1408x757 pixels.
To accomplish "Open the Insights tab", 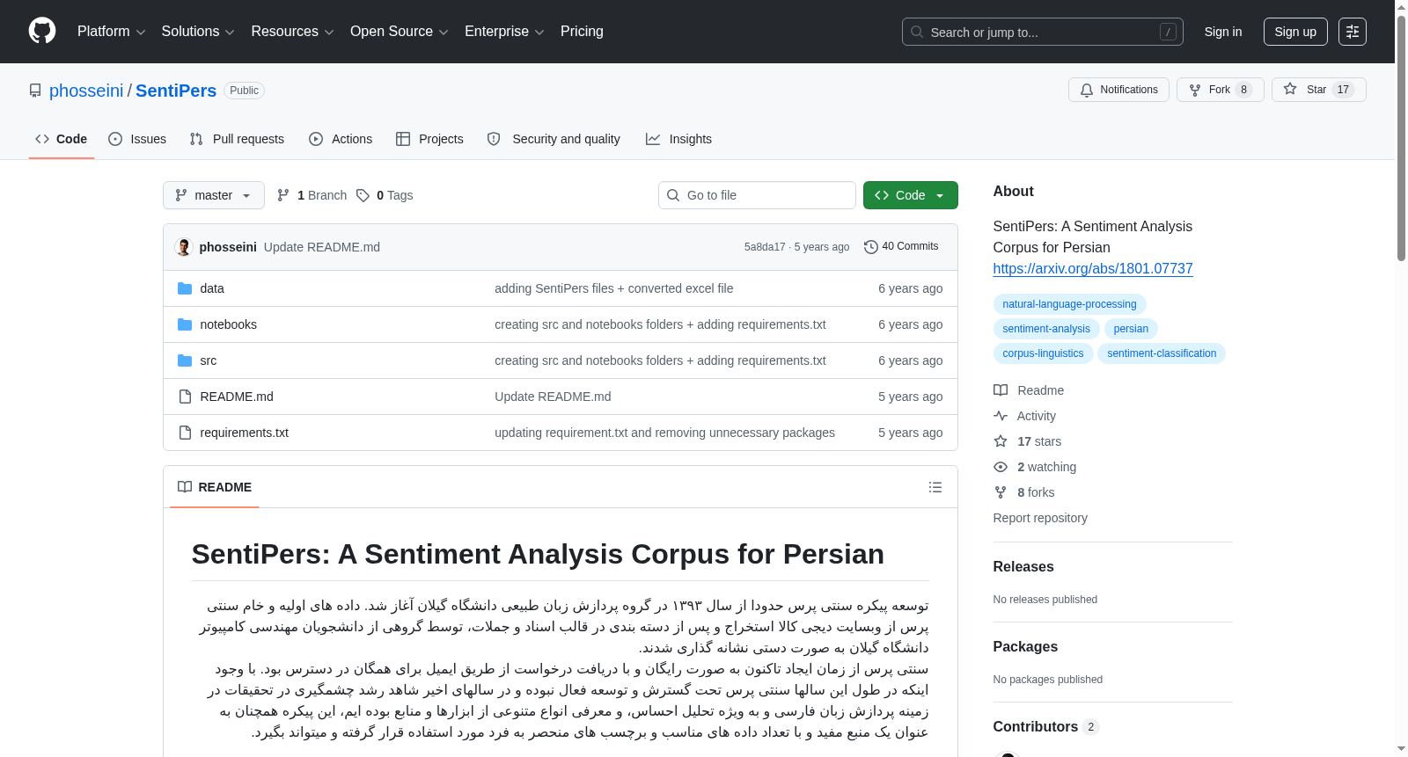I will (x=678, y=139).
